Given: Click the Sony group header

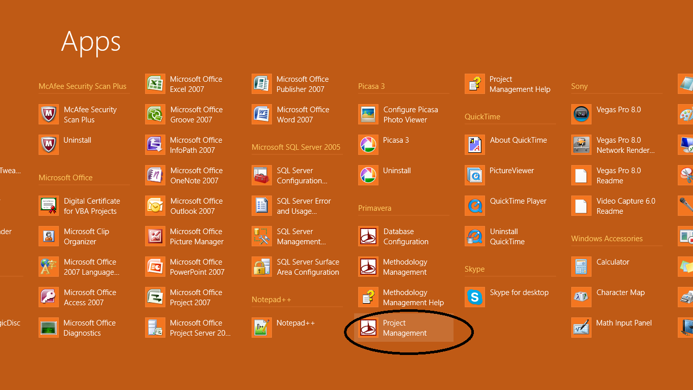Looking at the screenshot, I should coord(579,86).
